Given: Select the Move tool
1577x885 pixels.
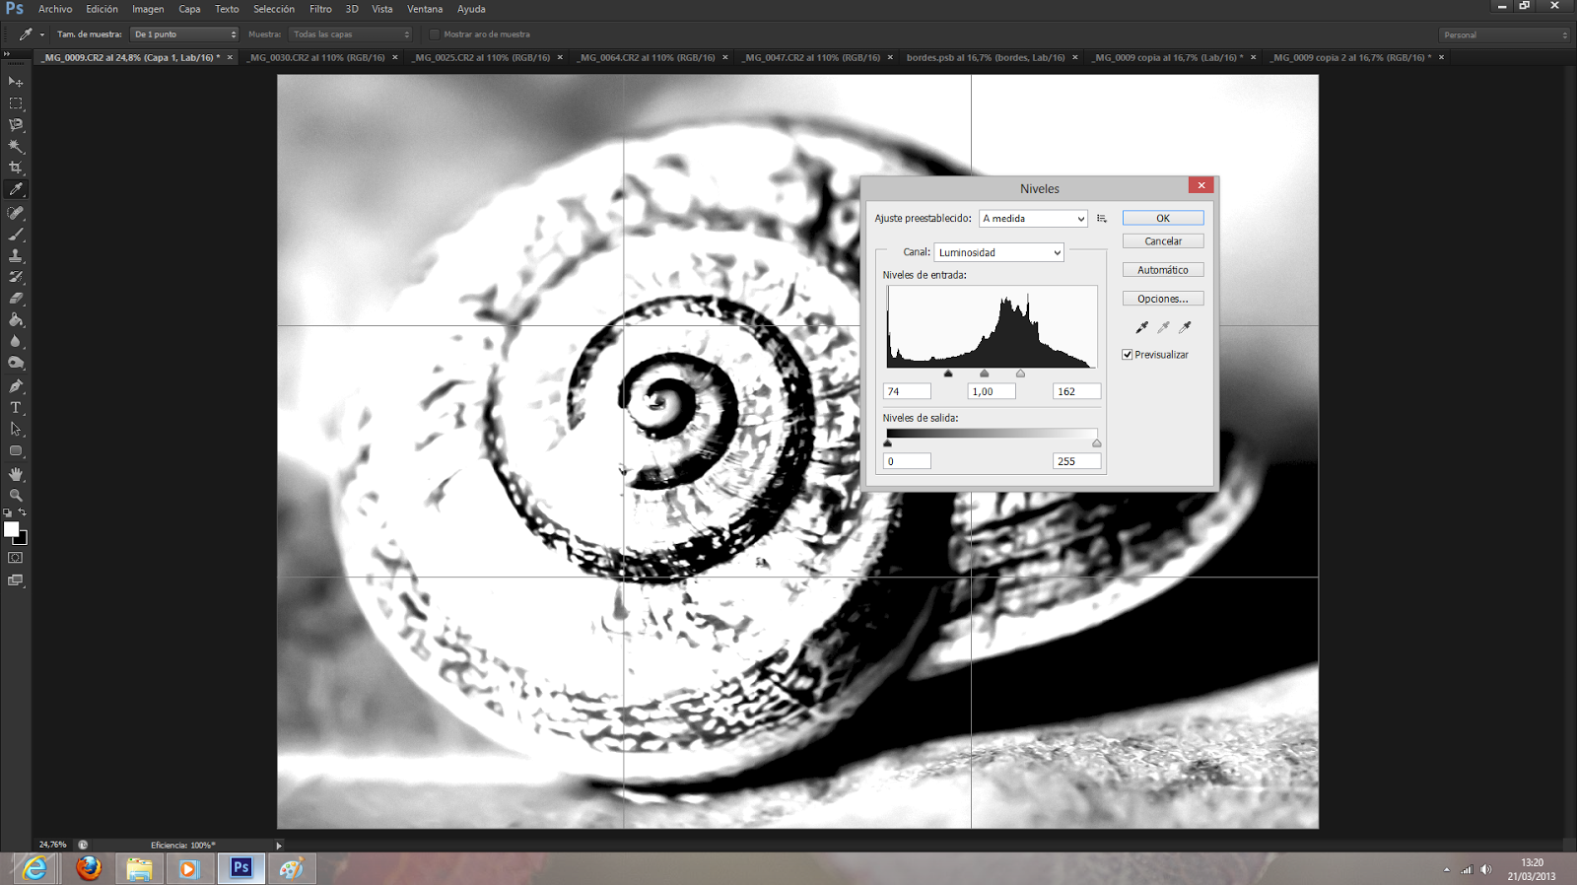Looking at the screenshot, I should (16, 82).
